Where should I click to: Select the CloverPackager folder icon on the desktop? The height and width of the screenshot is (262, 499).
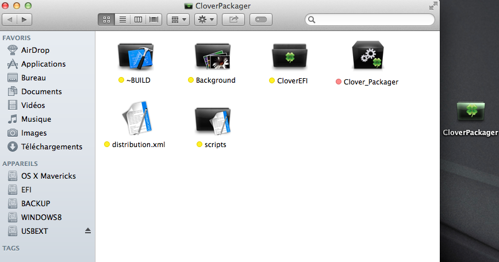tap(471, 111)
